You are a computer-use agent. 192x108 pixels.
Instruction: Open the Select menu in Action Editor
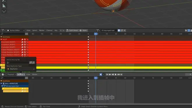[35, 30]
